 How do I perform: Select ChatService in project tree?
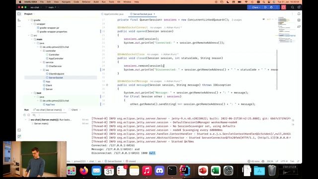click(x=55, y=66)
